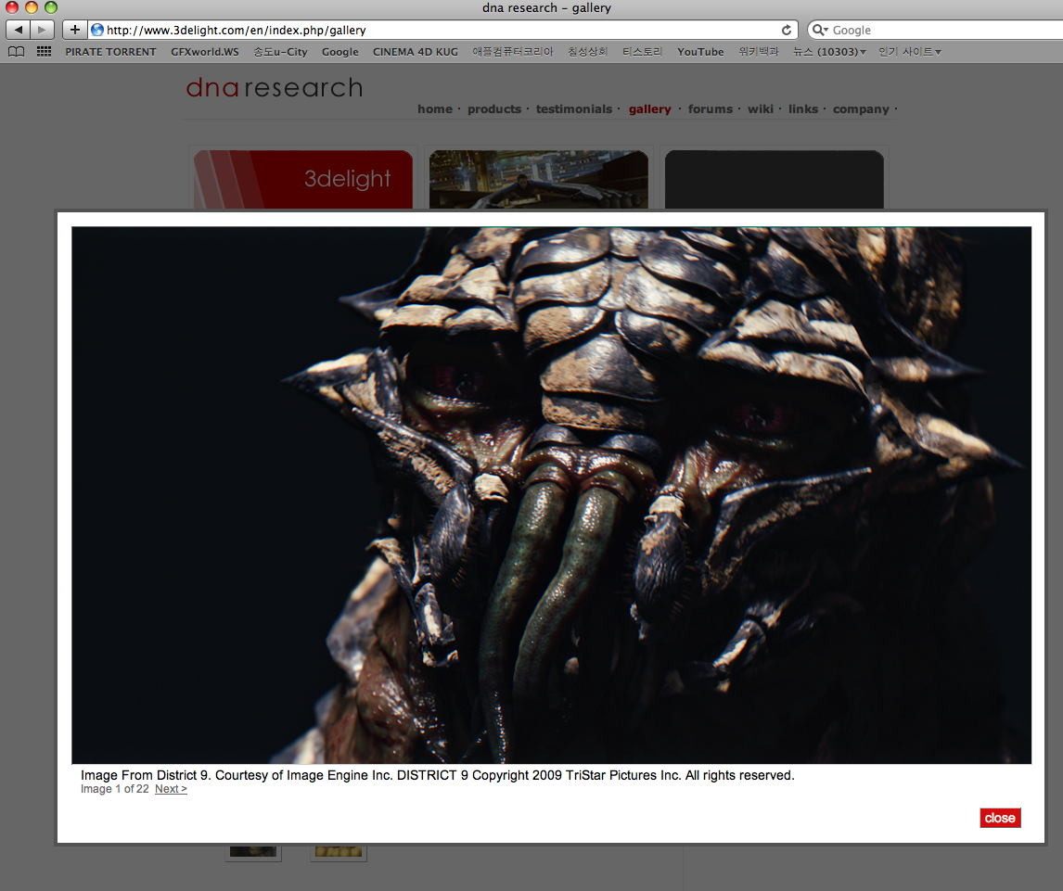Click the site globe icon in address bar
The image size is (1063, 891).
point(97,30)
